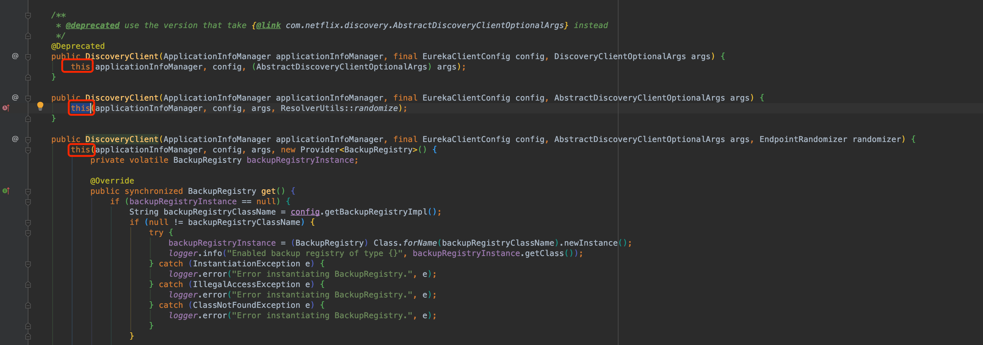The height and width of the screenshot is (345, 983).
Task: Fold the get() method body
Action: 28,191
